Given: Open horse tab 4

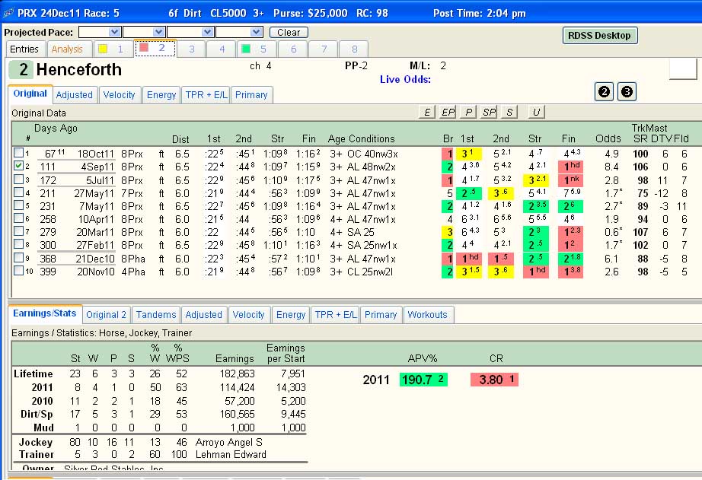Looking at the screenshot, I should point(222,49).
